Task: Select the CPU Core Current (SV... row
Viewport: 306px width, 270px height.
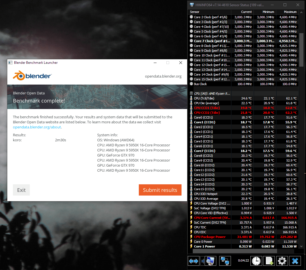Action: pos(243,218)
